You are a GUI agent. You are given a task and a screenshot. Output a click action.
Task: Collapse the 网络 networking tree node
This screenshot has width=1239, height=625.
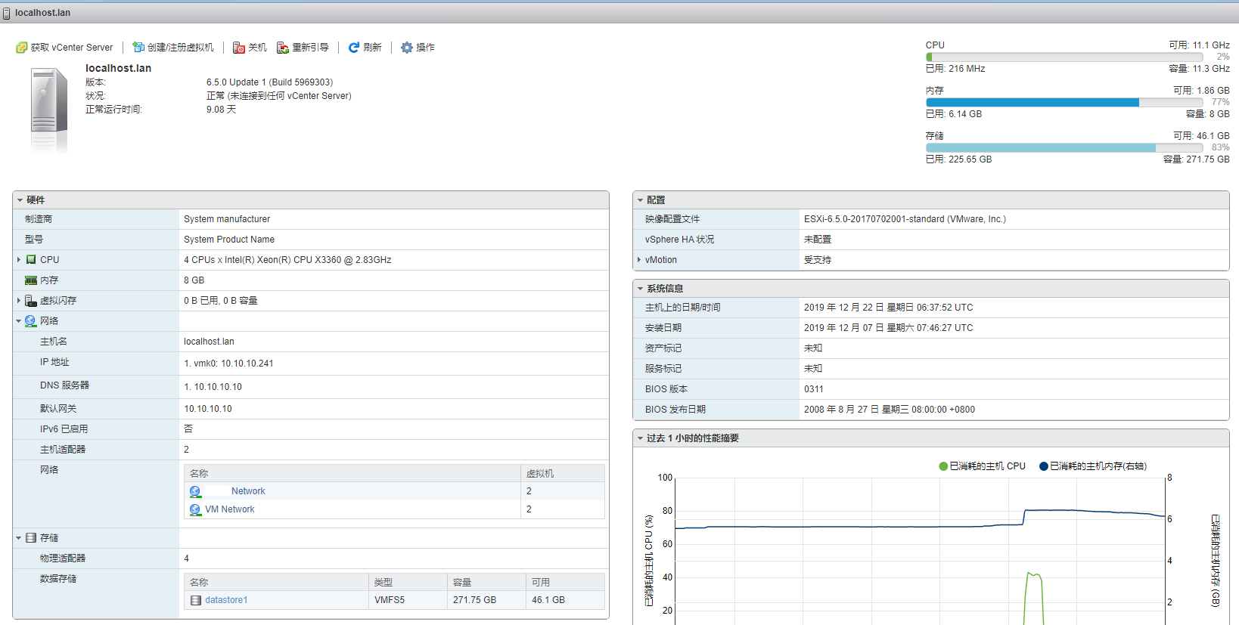[x=19, y=321]
